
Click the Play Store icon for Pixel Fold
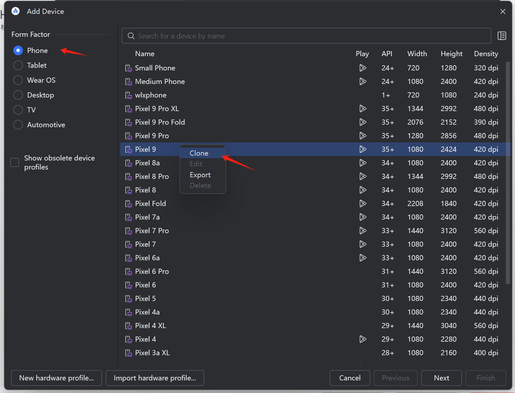[363, 203]
